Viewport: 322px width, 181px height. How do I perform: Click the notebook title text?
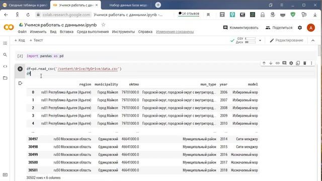point(60,25)
